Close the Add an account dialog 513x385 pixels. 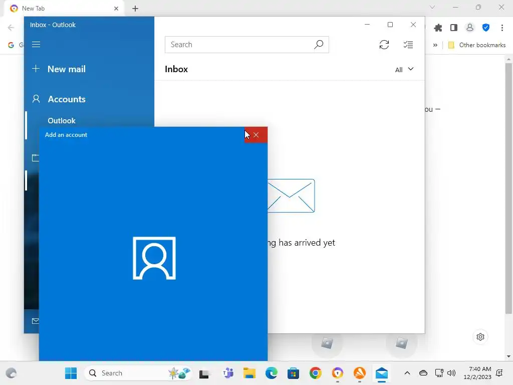256,135
